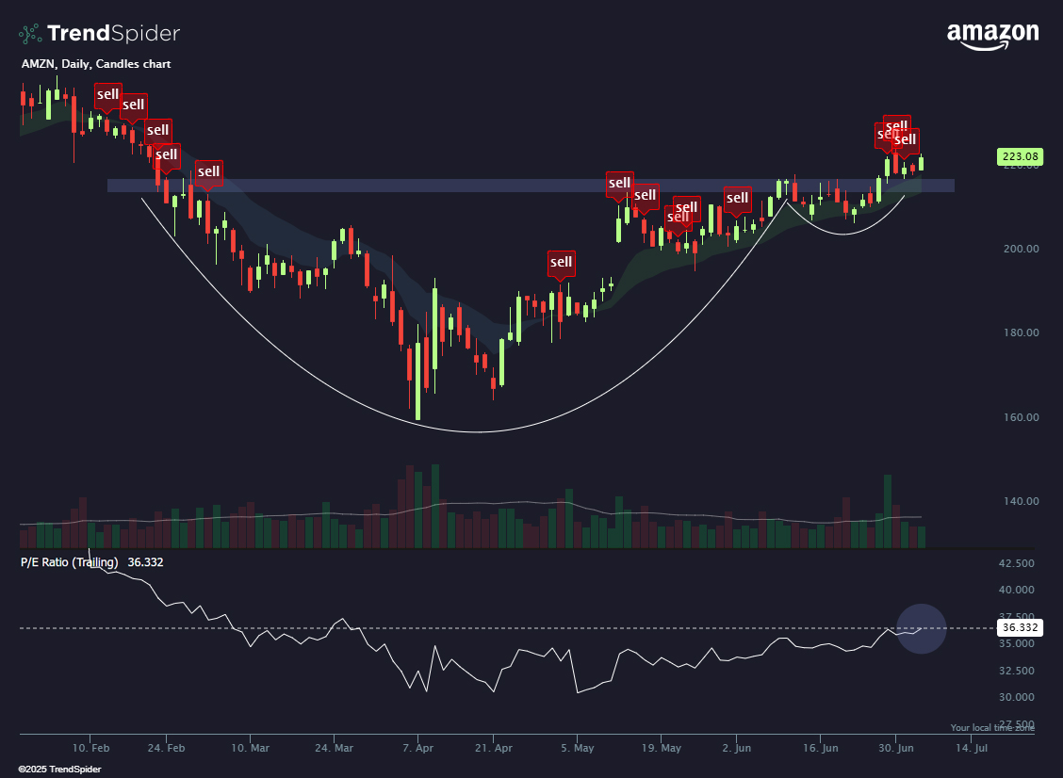Screen dimensions: 1063x778
Task: Click the highlighted circle on the P/E line
Action: click(x=922, y=628)
